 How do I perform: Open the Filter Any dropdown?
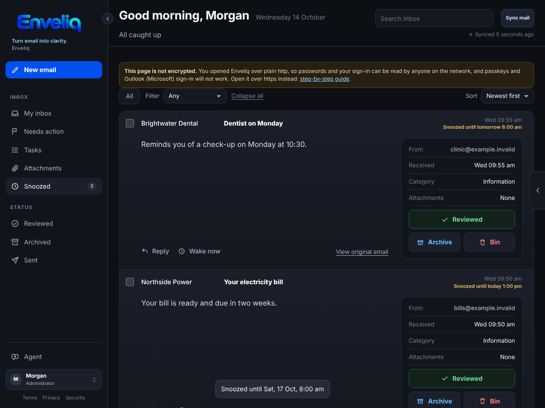tap(195, 96)
